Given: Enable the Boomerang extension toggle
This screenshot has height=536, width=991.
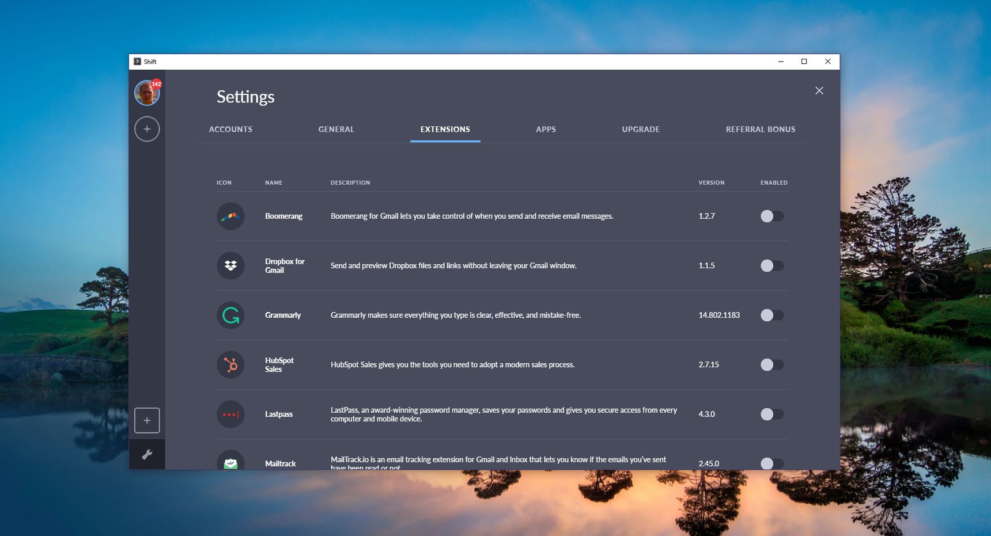Looking at the screenshot, I should tap(772, 216).
